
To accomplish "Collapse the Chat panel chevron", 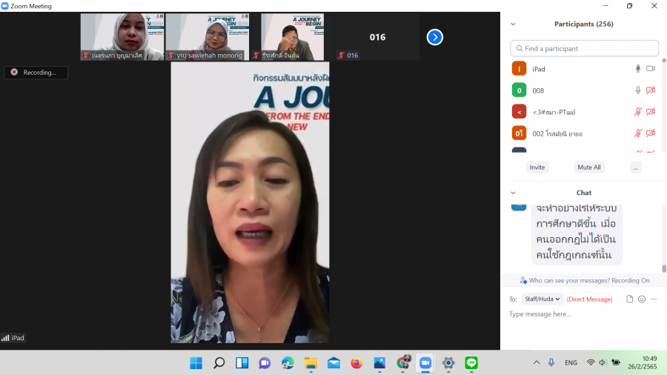I will coord(514,193).
